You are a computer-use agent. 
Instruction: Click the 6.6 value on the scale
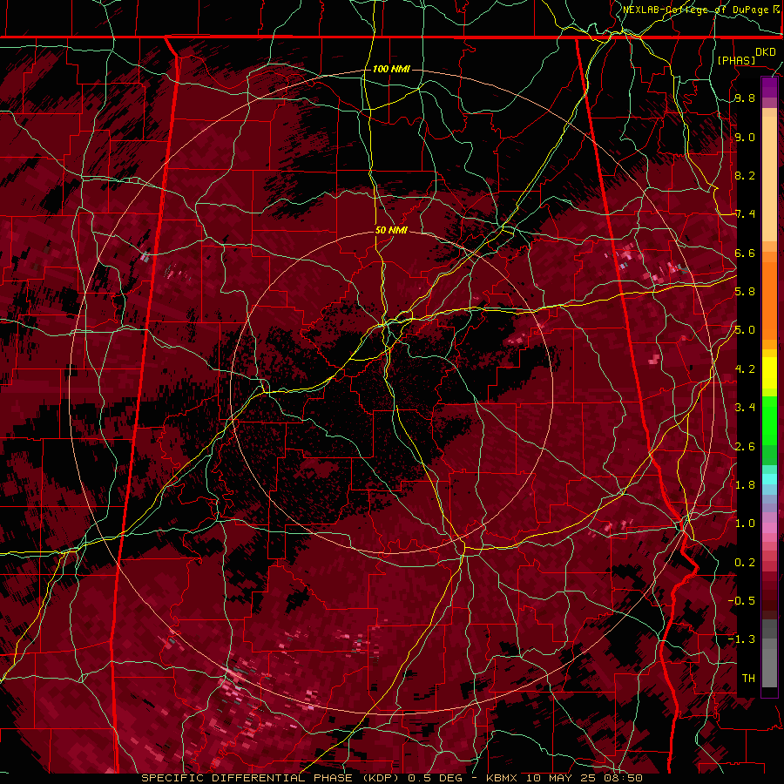(745, 253)
